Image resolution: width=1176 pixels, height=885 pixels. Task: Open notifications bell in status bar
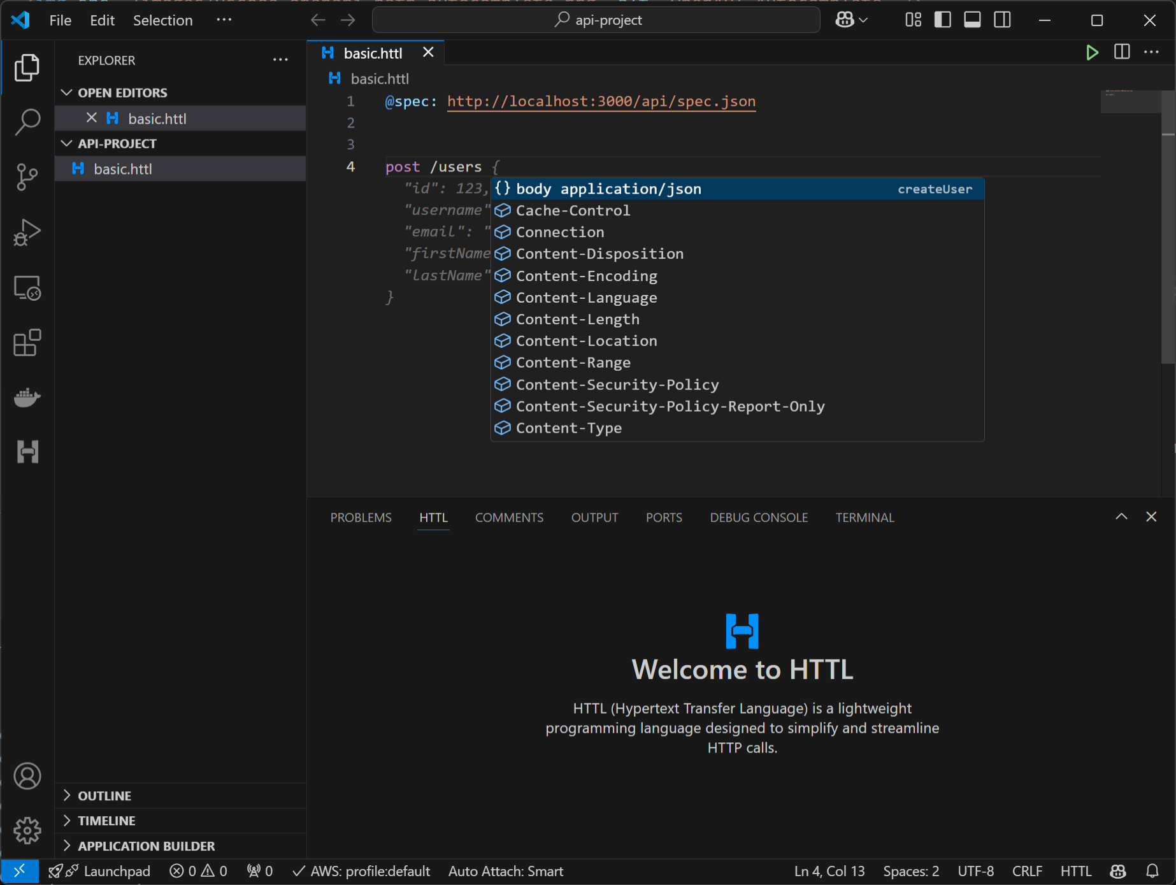pos(1152,871)
